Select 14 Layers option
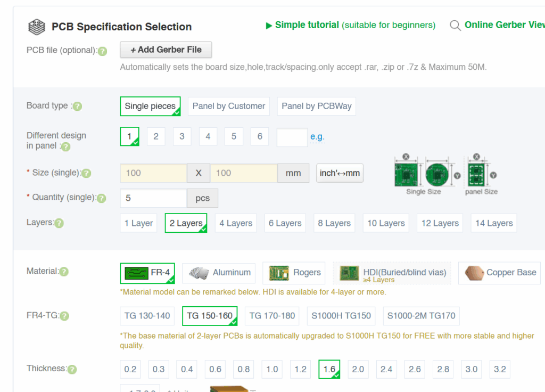Viewport: 545px width, 392px height. tap(494, 223)
